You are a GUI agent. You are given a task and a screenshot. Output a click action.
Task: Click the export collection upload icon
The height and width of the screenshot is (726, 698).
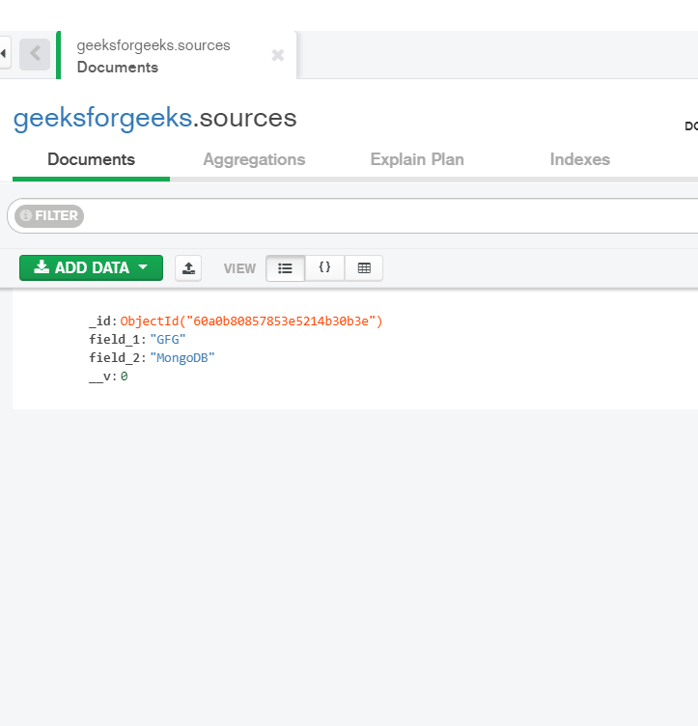click(x=188, y=268)
